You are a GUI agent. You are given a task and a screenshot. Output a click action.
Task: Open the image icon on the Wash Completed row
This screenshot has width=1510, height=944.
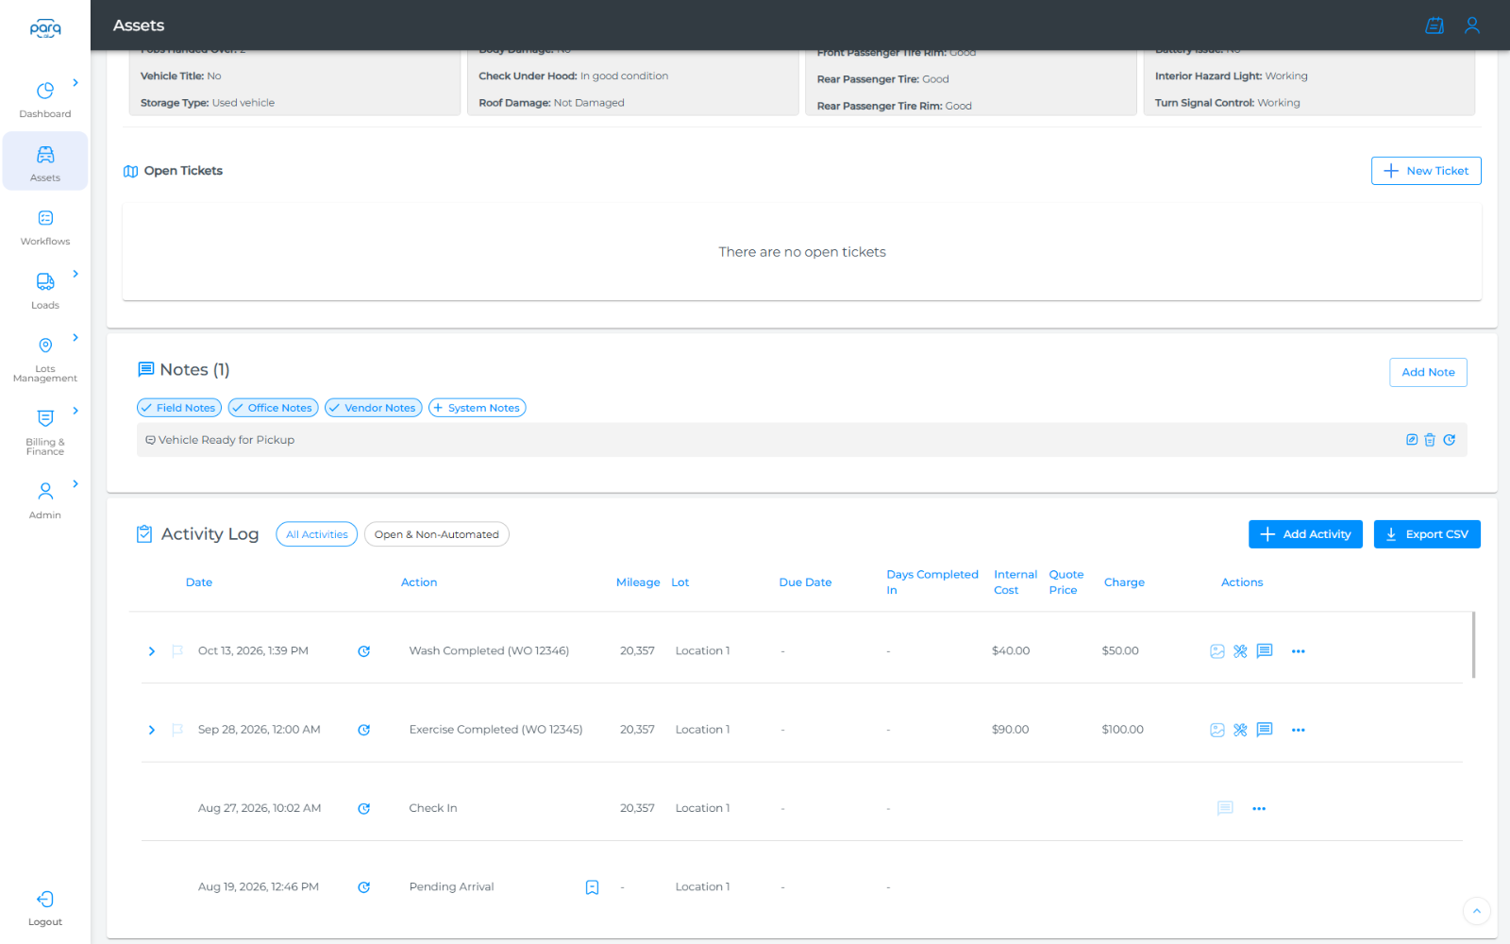[x=1217, y=651]
